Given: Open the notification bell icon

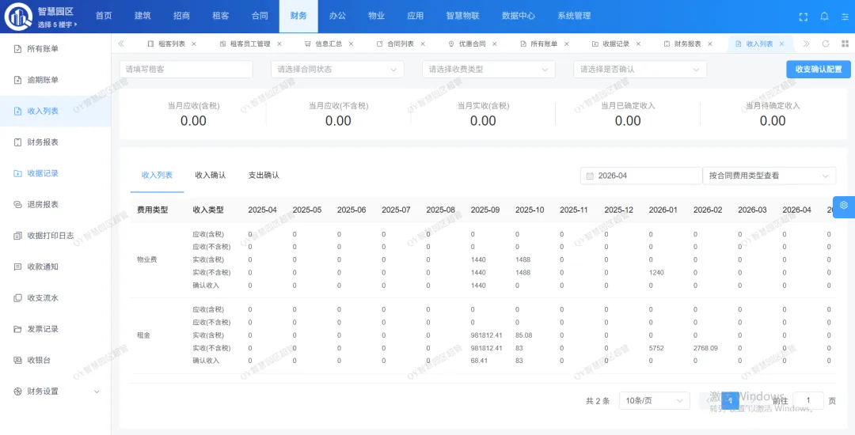Looking at the screenshot, I should (x=824, y=17).
